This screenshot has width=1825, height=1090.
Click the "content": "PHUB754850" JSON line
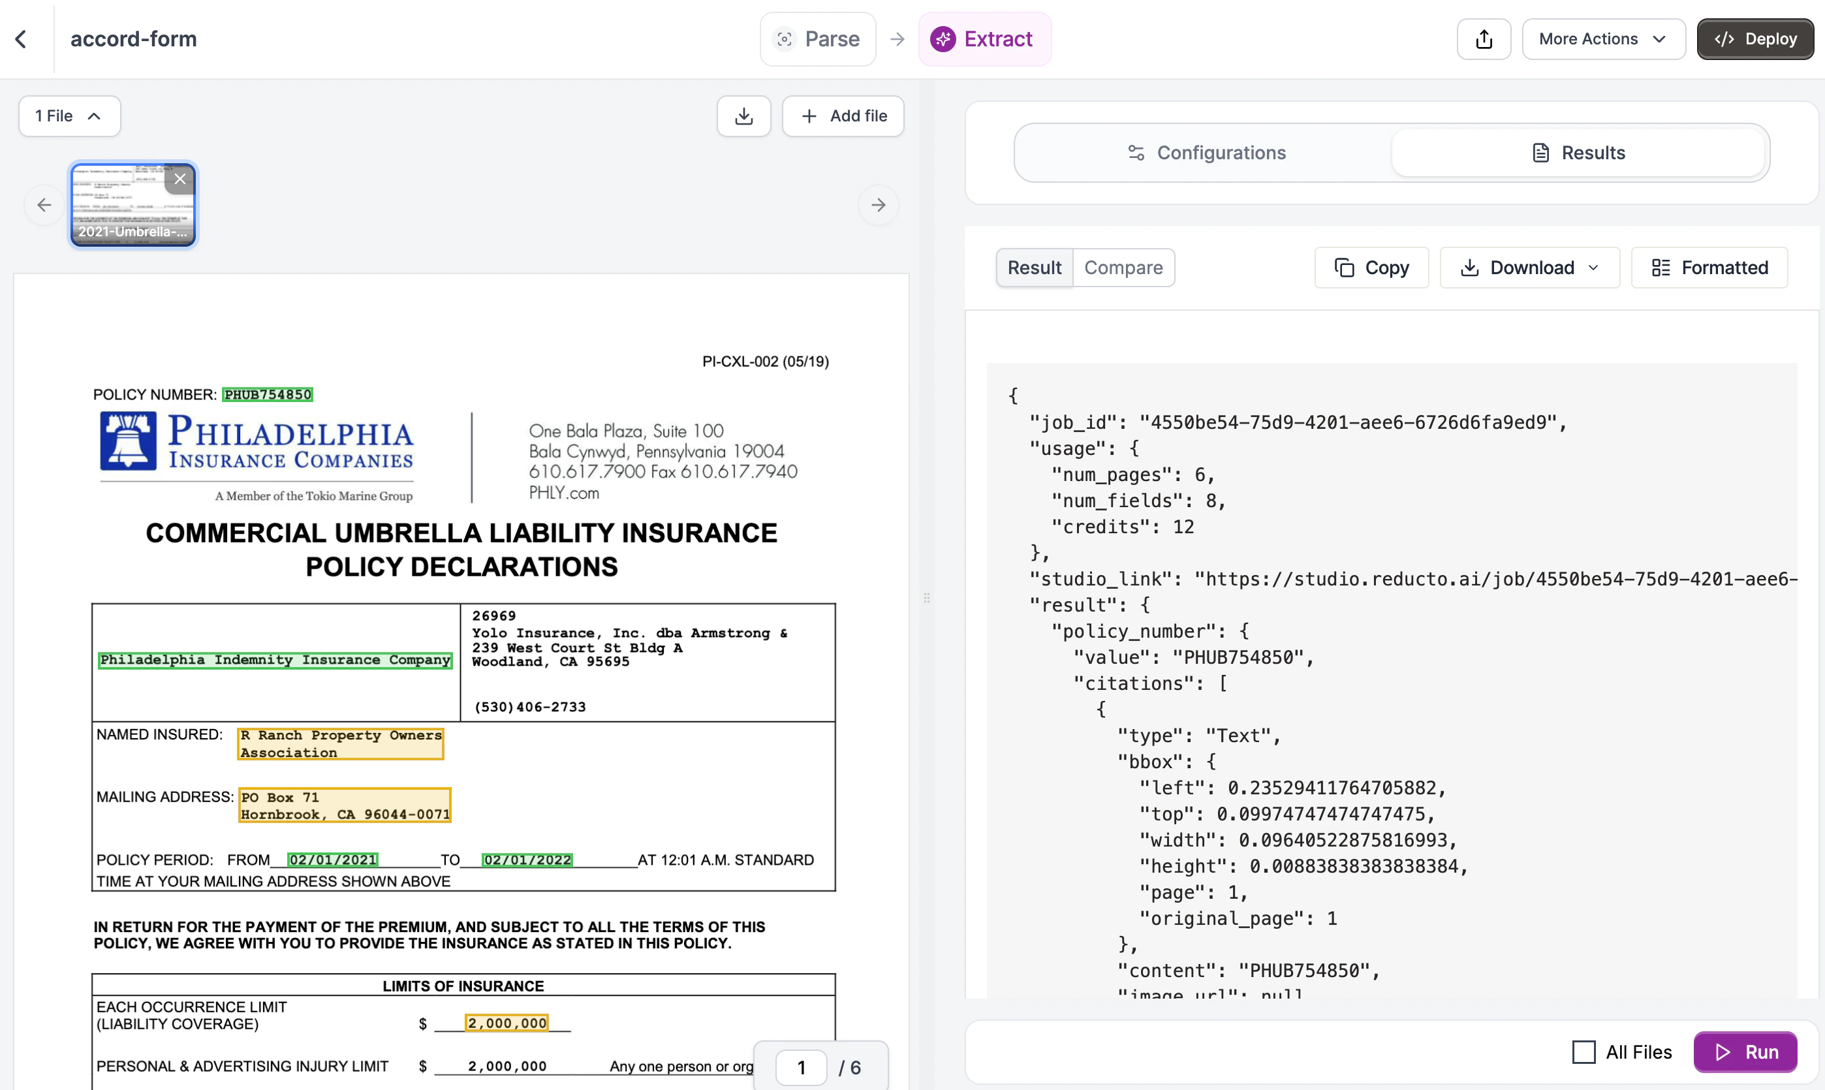1249,971
